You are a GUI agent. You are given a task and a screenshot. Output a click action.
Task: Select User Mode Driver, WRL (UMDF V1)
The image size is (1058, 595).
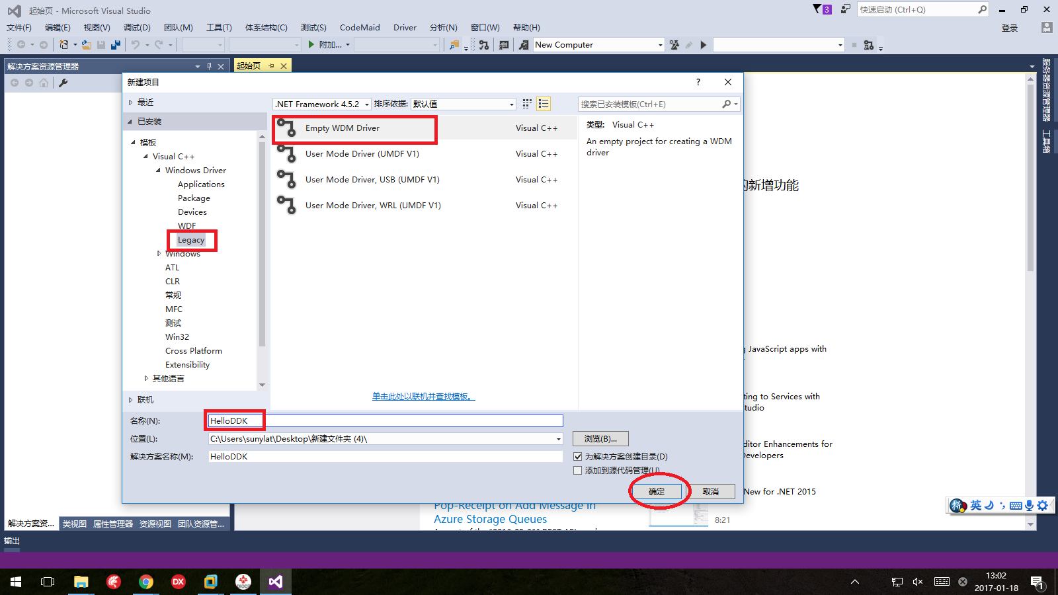point(425,206)
